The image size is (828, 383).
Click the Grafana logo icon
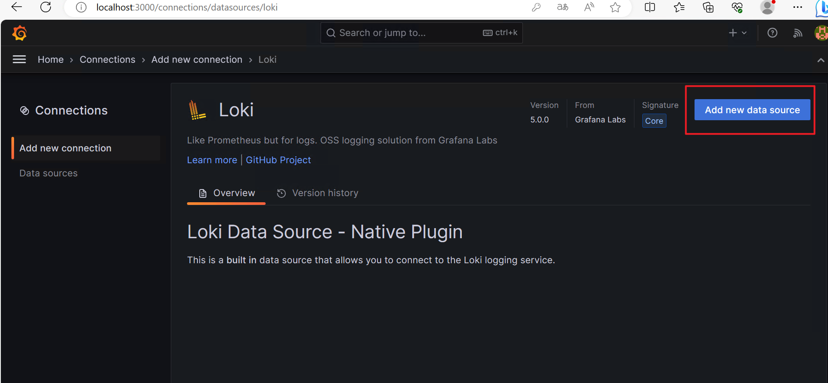(x=19, y=33)
